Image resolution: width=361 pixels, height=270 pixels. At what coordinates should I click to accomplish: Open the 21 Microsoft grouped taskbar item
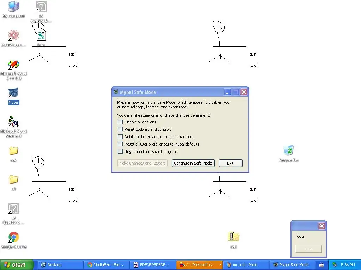click(200, 265)
